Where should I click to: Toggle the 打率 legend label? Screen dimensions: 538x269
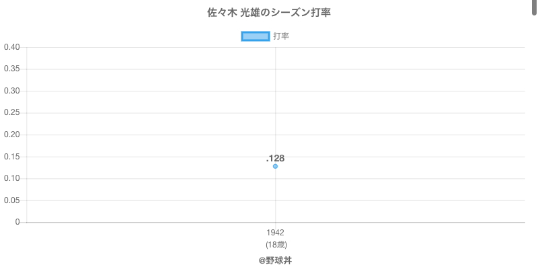281,36
